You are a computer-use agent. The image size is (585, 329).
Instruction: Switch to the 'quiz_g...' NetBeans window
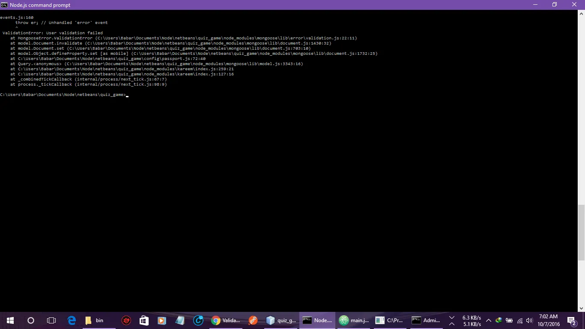(281, 320)
